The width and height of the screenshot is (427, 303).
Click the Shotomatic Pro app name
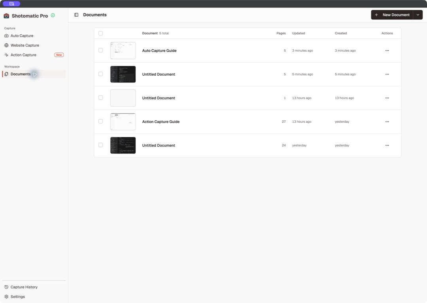30,16
